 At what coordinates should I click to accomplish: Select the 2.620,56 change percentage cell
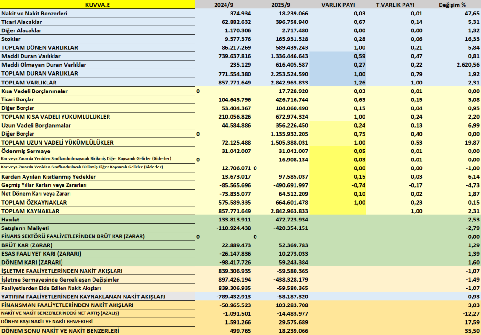(x=468, y=65)
